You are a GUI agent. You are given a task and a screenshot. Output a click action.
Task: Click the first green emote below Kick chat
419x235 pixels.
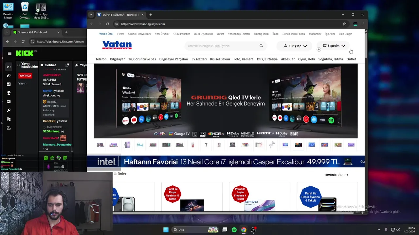point(46,158)
